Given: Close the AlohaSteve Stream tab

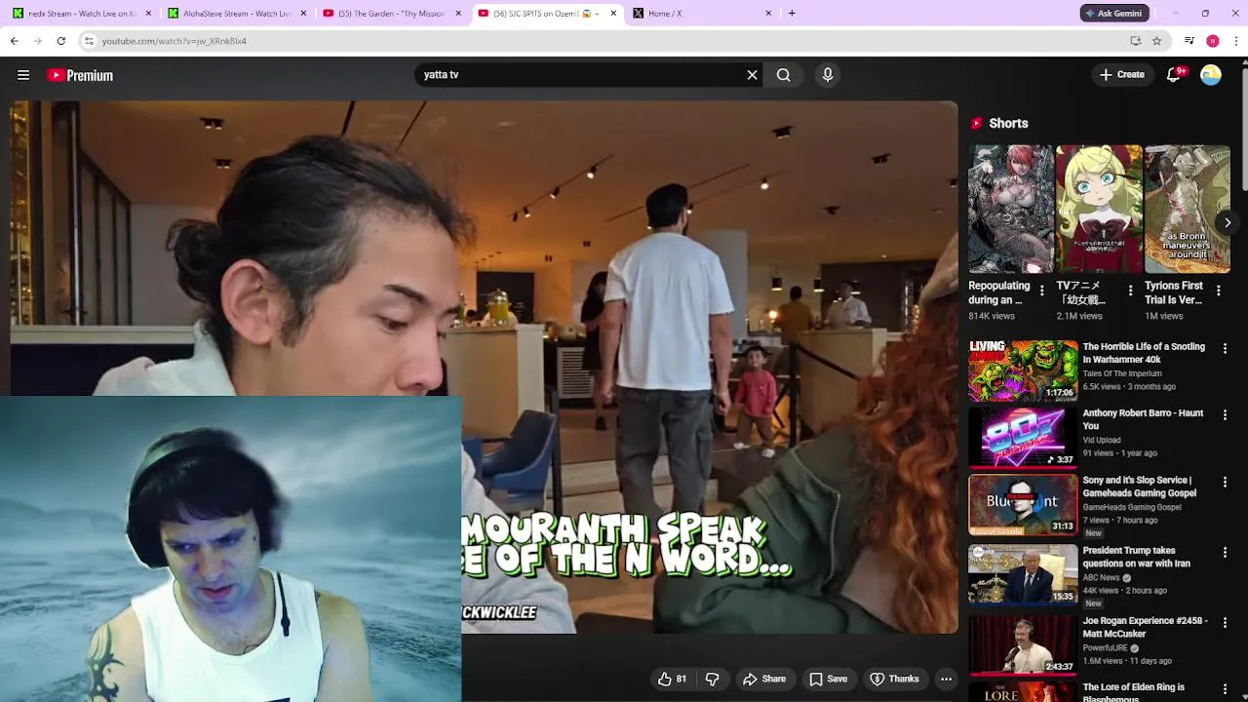Looking at the screenshot, I should point(303,13).
